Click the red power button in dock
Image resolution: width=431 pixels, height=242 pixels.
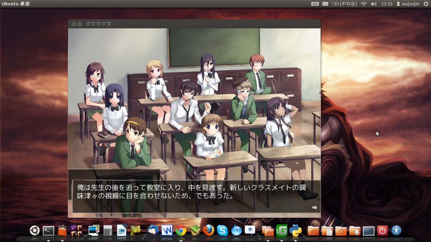[x=382, y=231]
